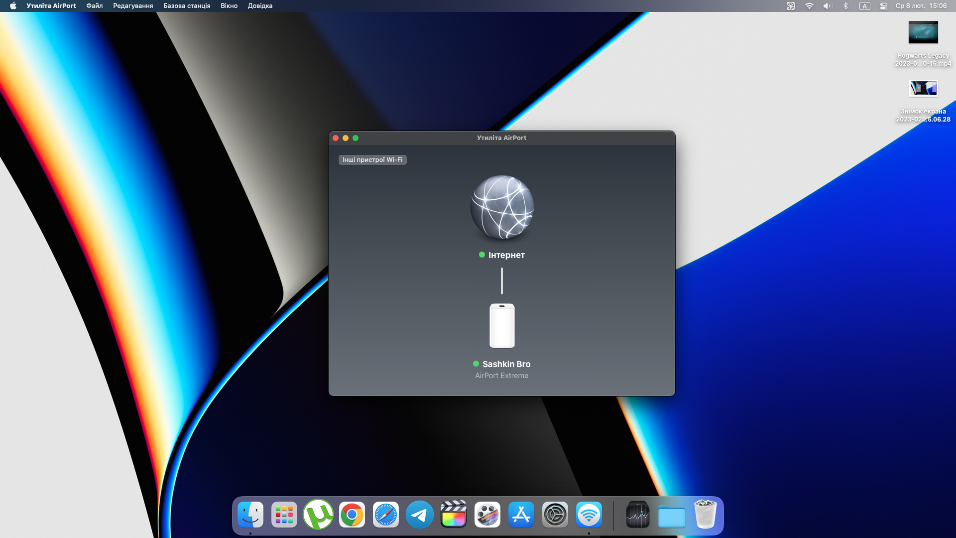Open Google Chrome from the Dock

[x=352, y=515]
